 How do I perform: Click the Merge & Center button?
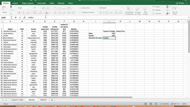click(x=86, y=12)
